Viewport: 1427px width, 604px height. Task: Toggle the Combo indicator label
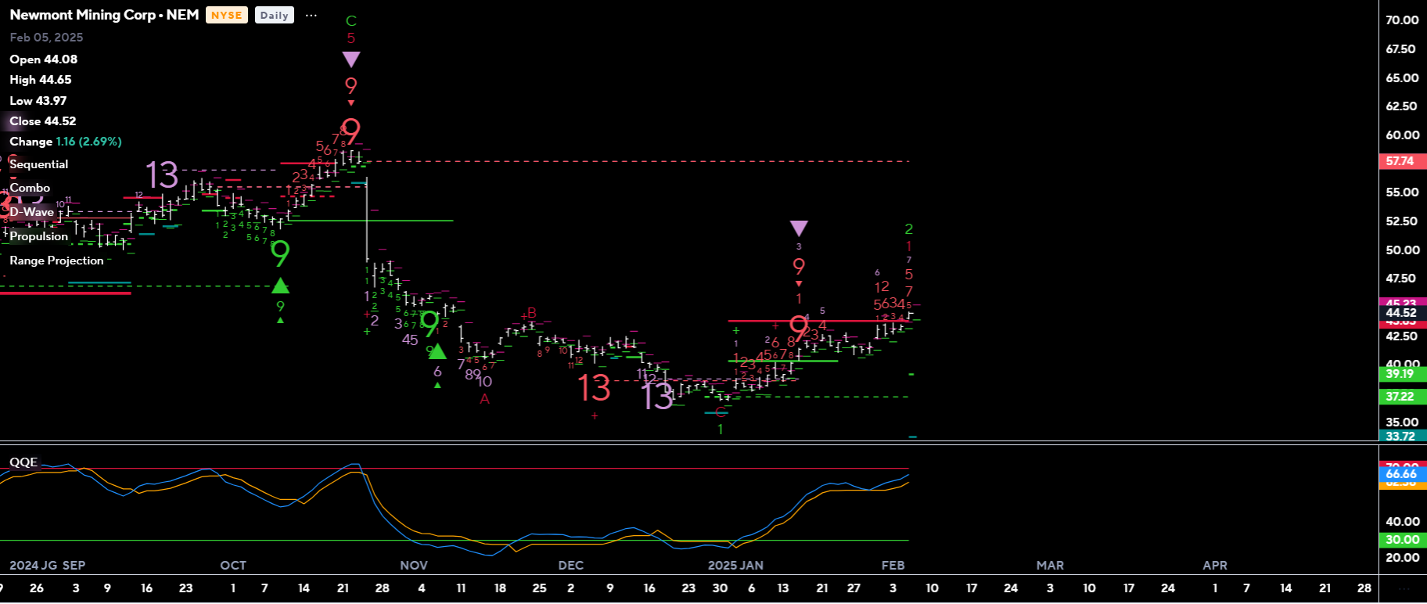[30, 188]
